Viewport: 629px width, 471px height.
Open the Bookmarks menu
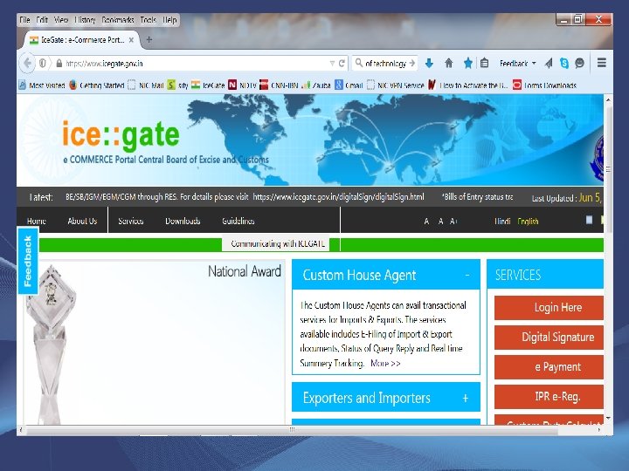(x=118, y=19)
